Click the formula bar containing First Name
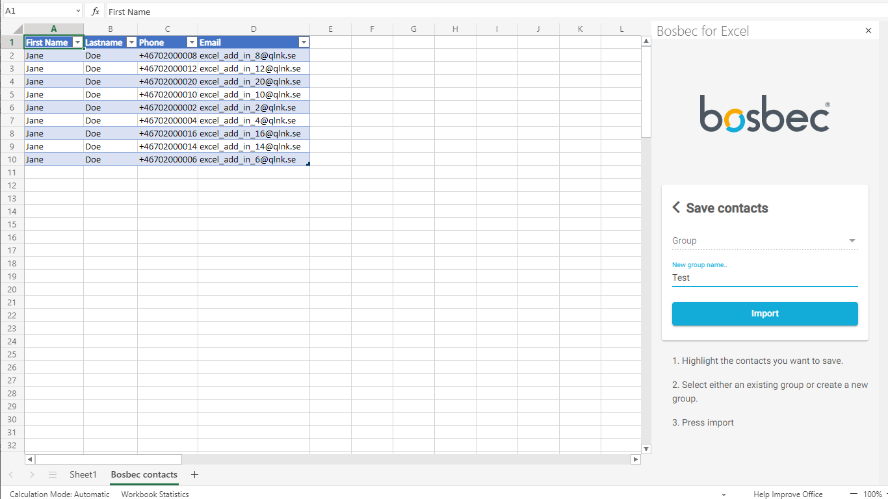This screenshot has width=888, height=499. click(x=497, y=12)
